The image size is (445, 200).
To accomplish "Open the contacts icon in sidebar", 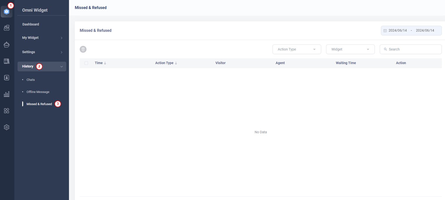I will pyautogui.click(x=6, y=78).
